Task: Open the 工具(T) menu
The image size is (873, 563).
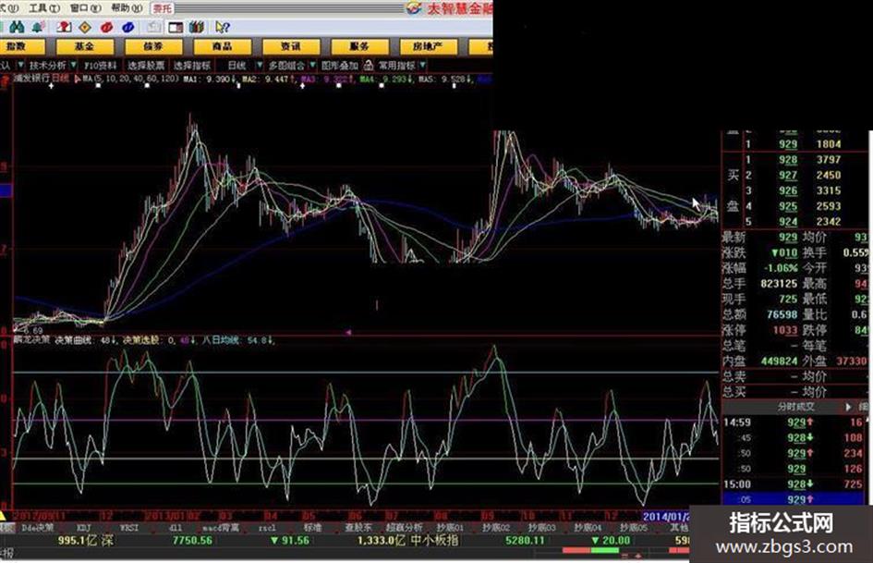Action: [44, 7]
